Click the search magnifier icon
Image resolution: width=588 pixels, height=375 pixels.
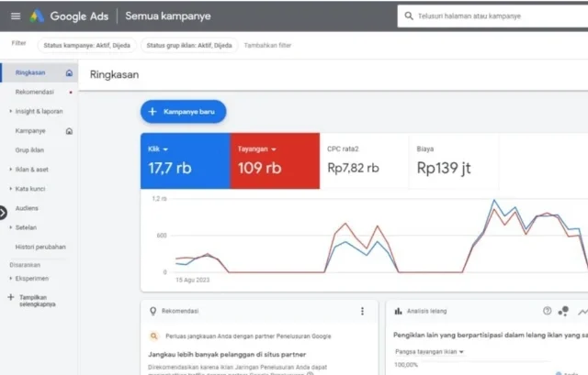[408, 17]
